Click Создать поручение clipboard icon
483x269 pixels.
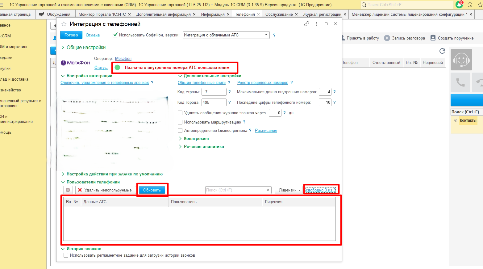pyautogui.click(x=433, y=38)
